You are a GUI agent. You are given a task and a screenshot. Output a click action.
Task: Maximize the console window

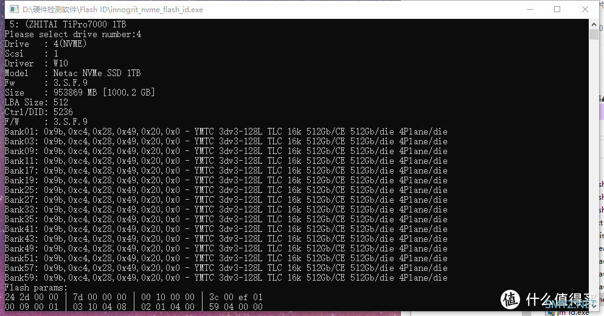point(557,9)
